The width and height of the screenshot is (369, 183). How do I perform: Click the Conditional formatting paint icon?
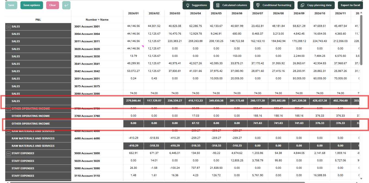(x=258, y=5)
